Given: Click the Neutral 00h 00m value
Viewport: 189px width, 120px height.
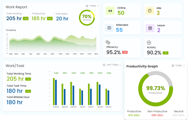Looking at the screenshot, I should pos(178,115).
